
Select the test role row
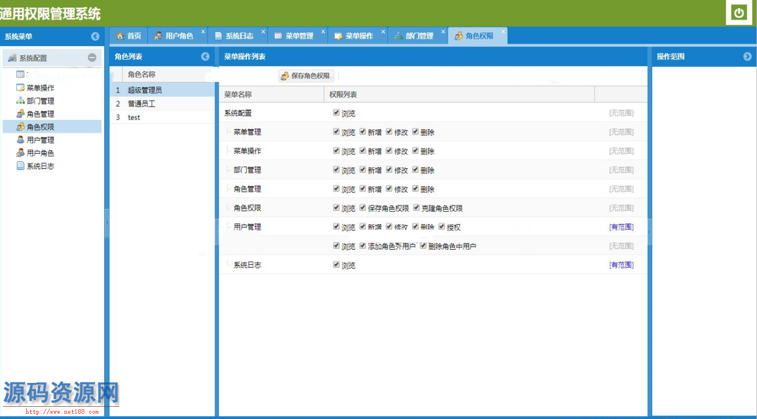tap(162, 117)
